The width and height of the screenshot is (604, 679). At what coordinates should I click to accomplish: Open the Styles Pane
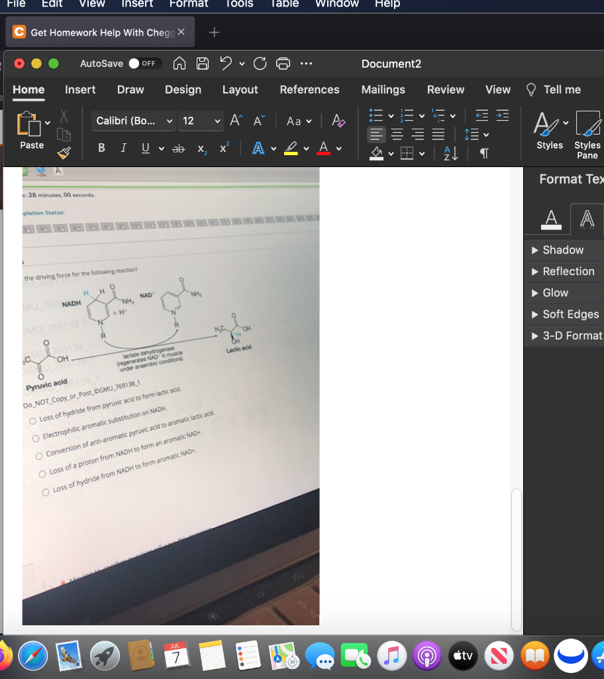(589, 133)
